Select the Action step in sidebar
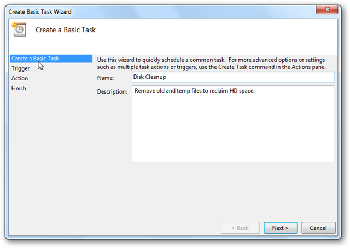This screenshot has height=248, width=350. pos(20,78)
